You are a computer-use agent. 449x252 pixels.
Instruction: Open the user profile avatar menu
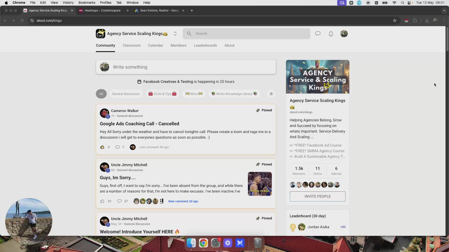click(x=344, y=34)
